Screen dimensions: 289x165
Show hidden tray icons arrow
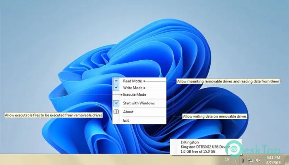coord(236,160)
